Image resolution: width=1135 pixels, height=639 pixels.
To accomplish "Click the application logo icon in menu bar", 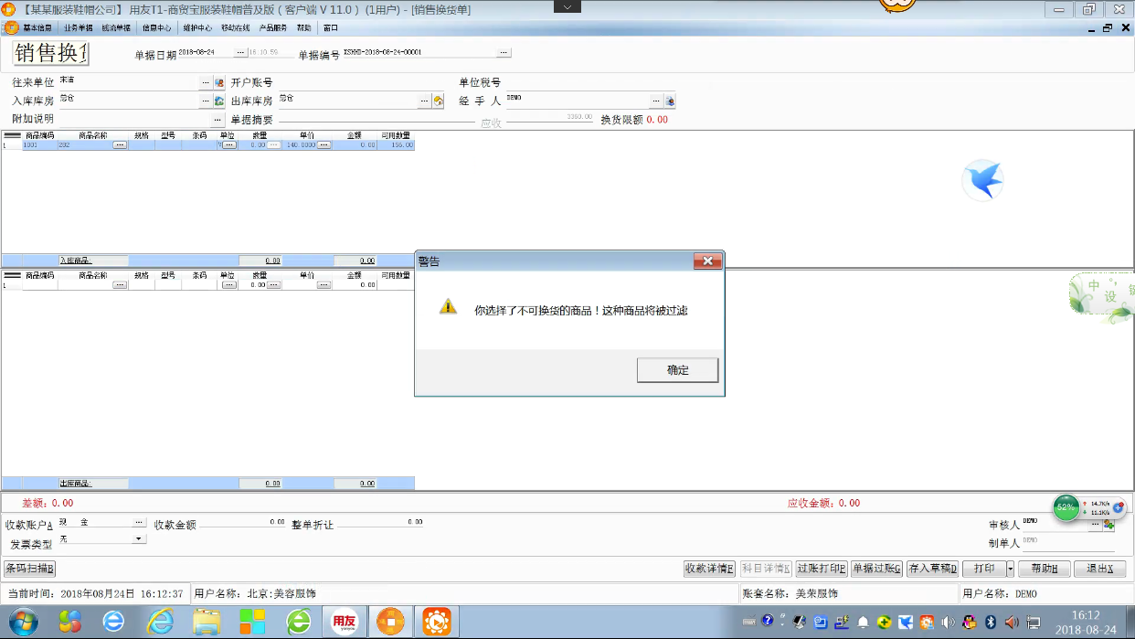I will (x=12, y=28).
